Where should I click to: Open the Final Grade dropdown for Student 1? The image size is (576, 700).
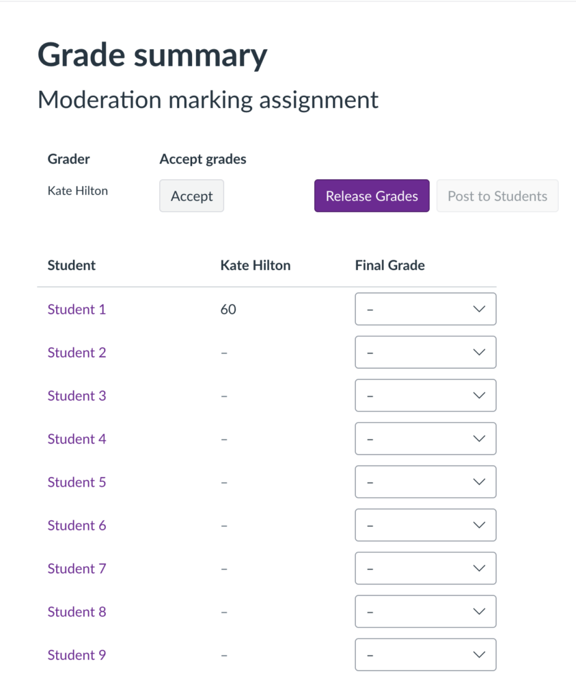click(x=425, y=309)
